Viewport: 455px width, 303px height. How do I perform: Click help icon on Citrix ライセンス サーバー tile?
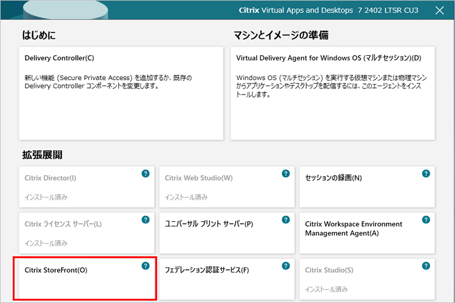[x=146, y=220]
